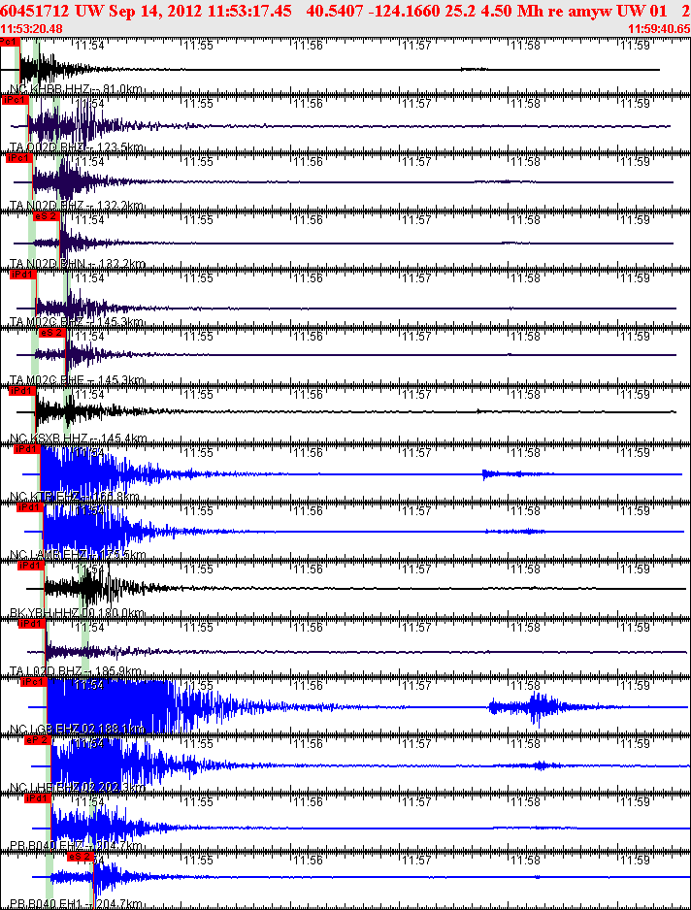Select the TA.N02D.BHN 132.2km station label
Image resolution: width=691 pixels, height=910 pixels.
click(x=78, y=264)
